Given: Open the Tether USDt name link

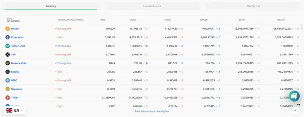Looking at the screenshot, I should point(18,46).
